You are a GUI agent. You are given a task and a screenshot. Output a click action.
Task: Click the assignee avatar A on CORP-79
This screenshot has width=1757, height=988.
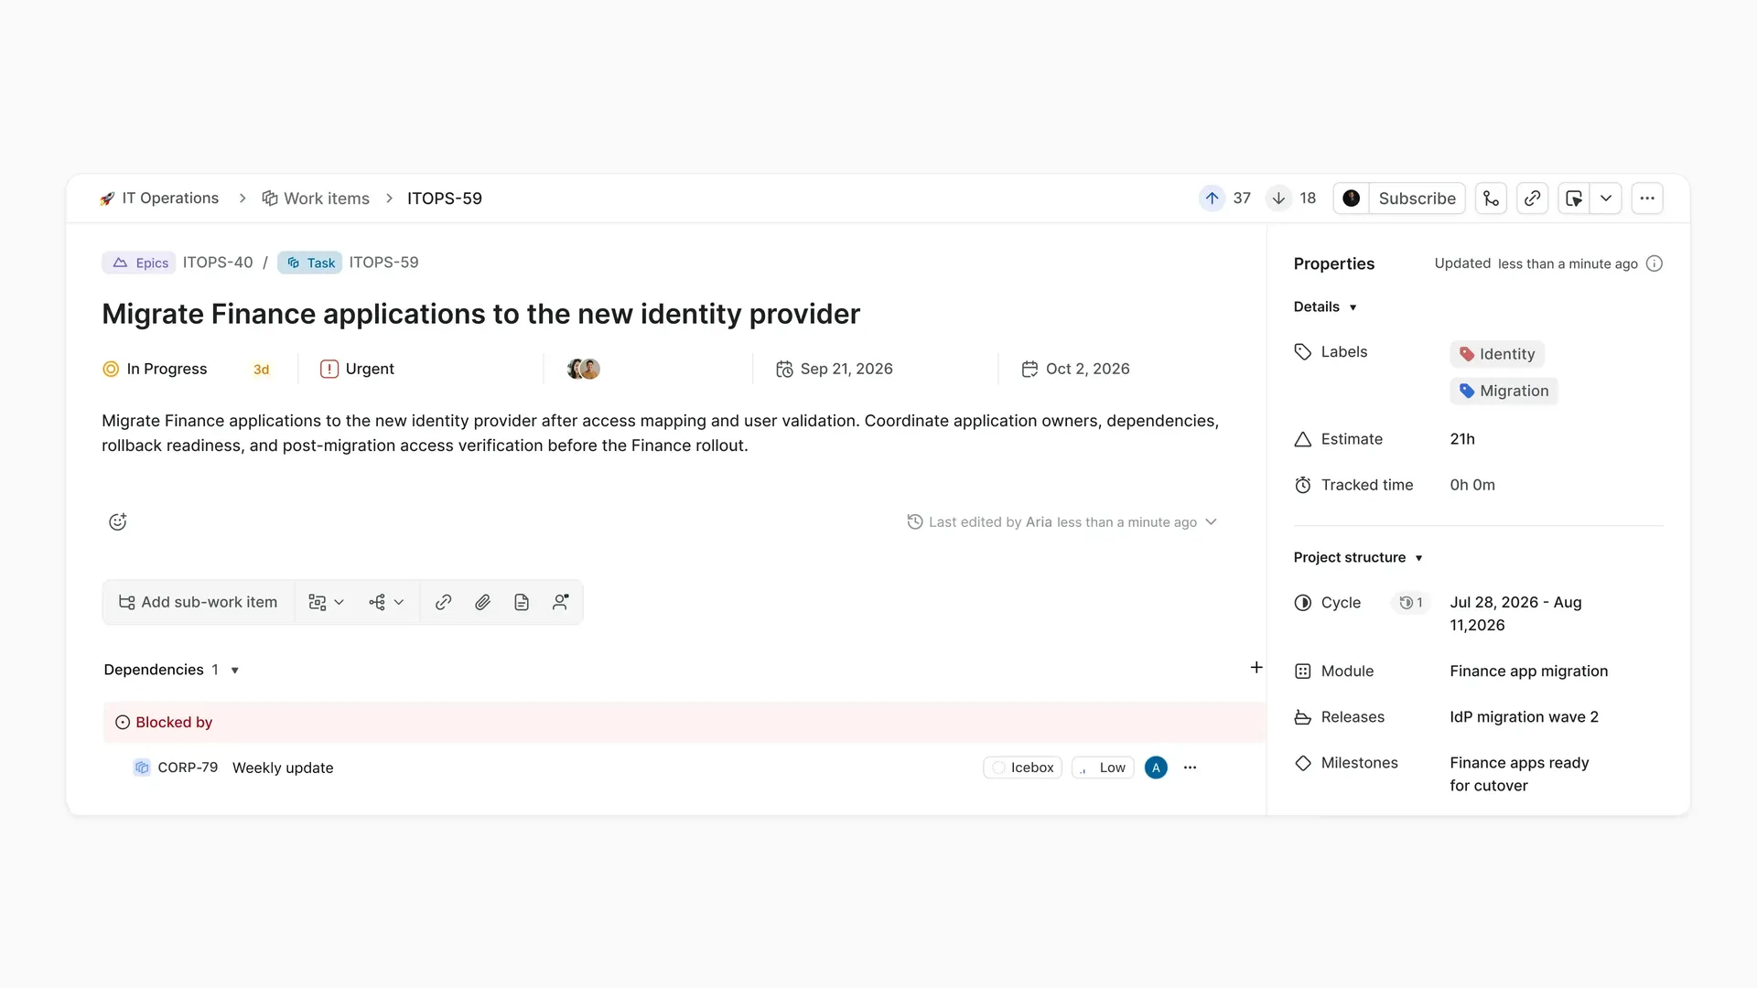tap(1156, 768)
